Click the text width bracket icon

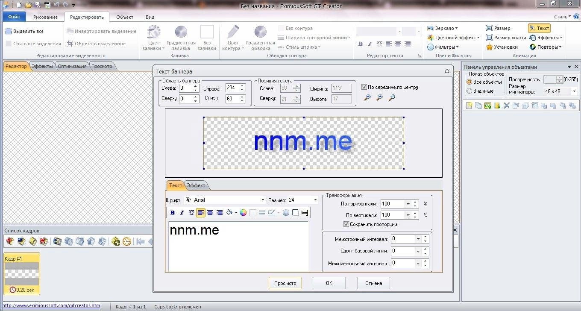(305, 213)
